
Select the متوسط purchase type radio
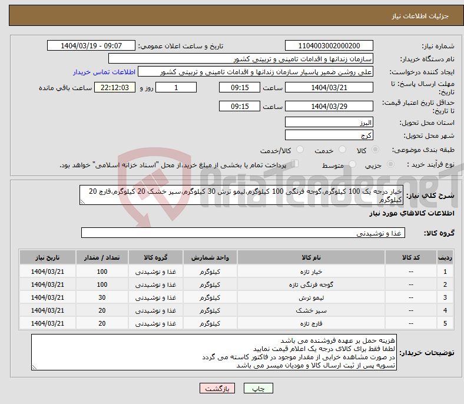point(353,164)
